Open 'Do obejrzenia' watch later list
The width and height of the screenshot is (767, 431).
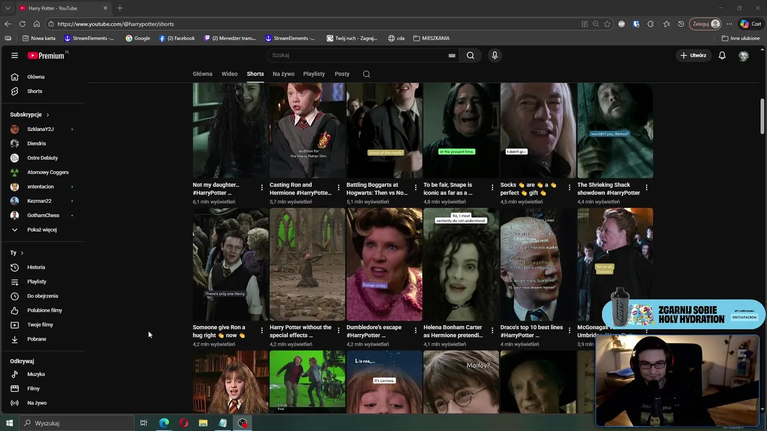(x=42, y=296)
